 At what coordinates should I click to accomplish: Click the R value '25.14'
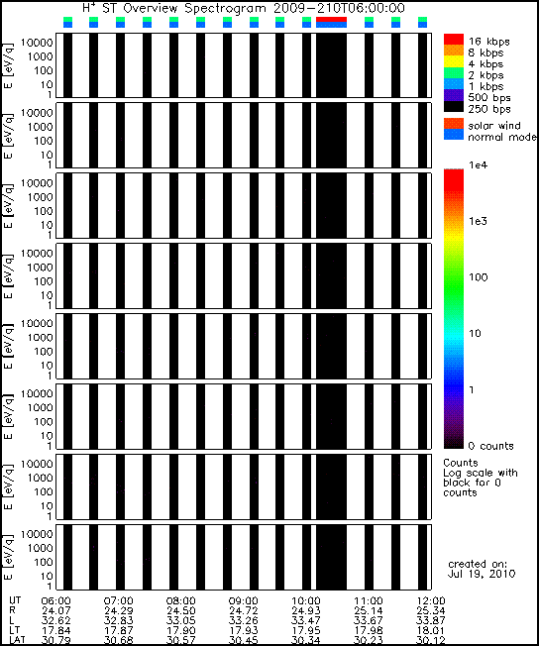point(369,611)
